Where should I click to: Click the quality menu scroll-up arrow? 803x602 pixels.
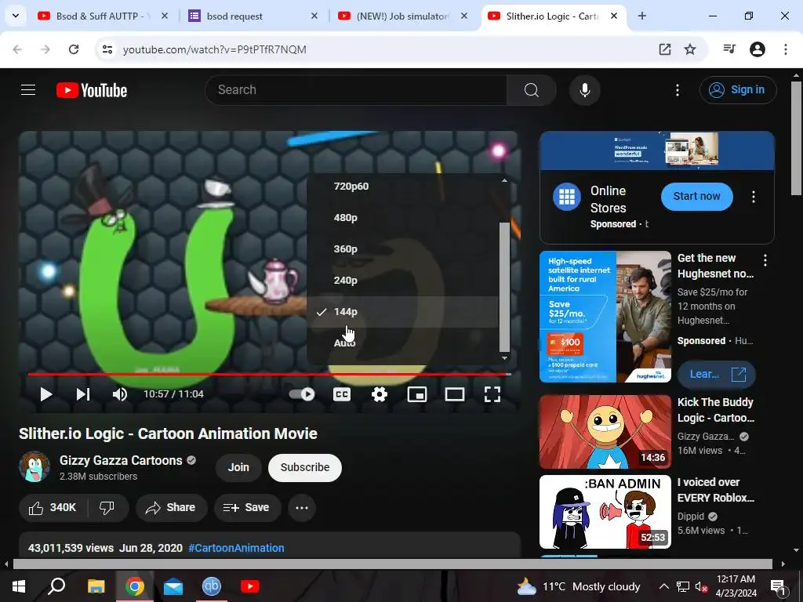[x=504, y=180]
